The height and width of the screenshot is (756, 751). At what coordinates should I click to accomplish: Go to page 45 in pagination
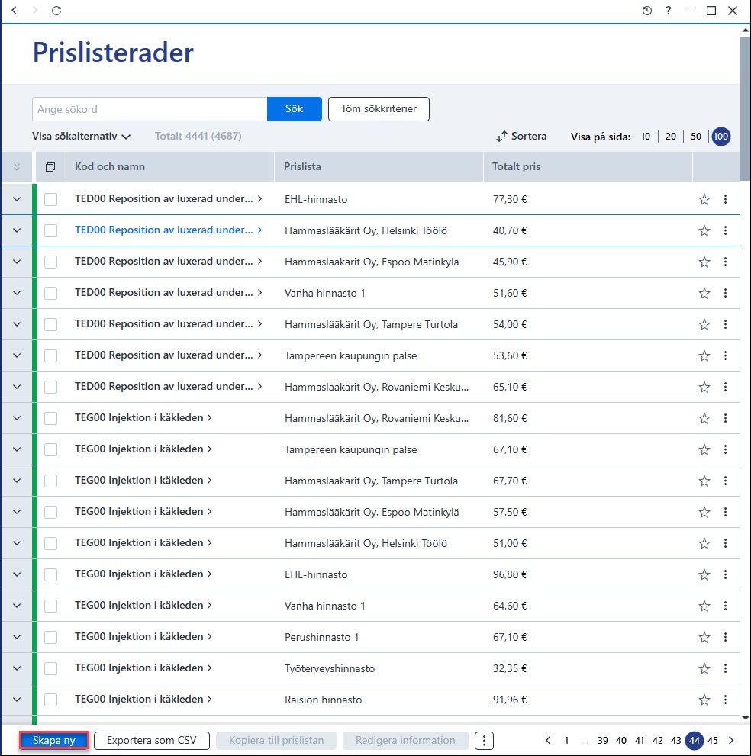[712, 740]
